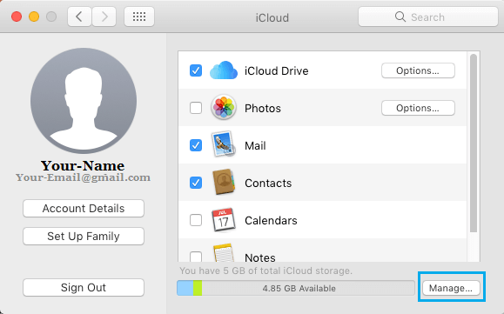Click the Contacts book icon
Screen dimensions: 504x314
224,182
